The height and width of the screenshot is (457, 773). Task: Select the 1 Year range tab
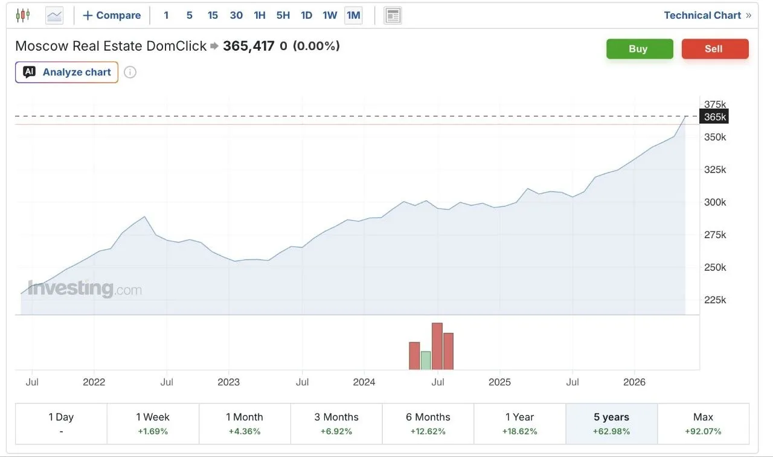tap(520, 423)
